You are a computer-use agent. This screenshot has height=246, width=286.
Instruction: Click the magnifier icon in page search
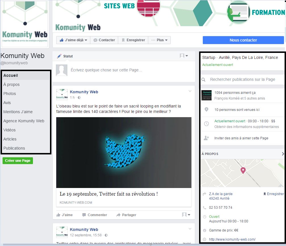pyautogui.click(x=203, y=80)
